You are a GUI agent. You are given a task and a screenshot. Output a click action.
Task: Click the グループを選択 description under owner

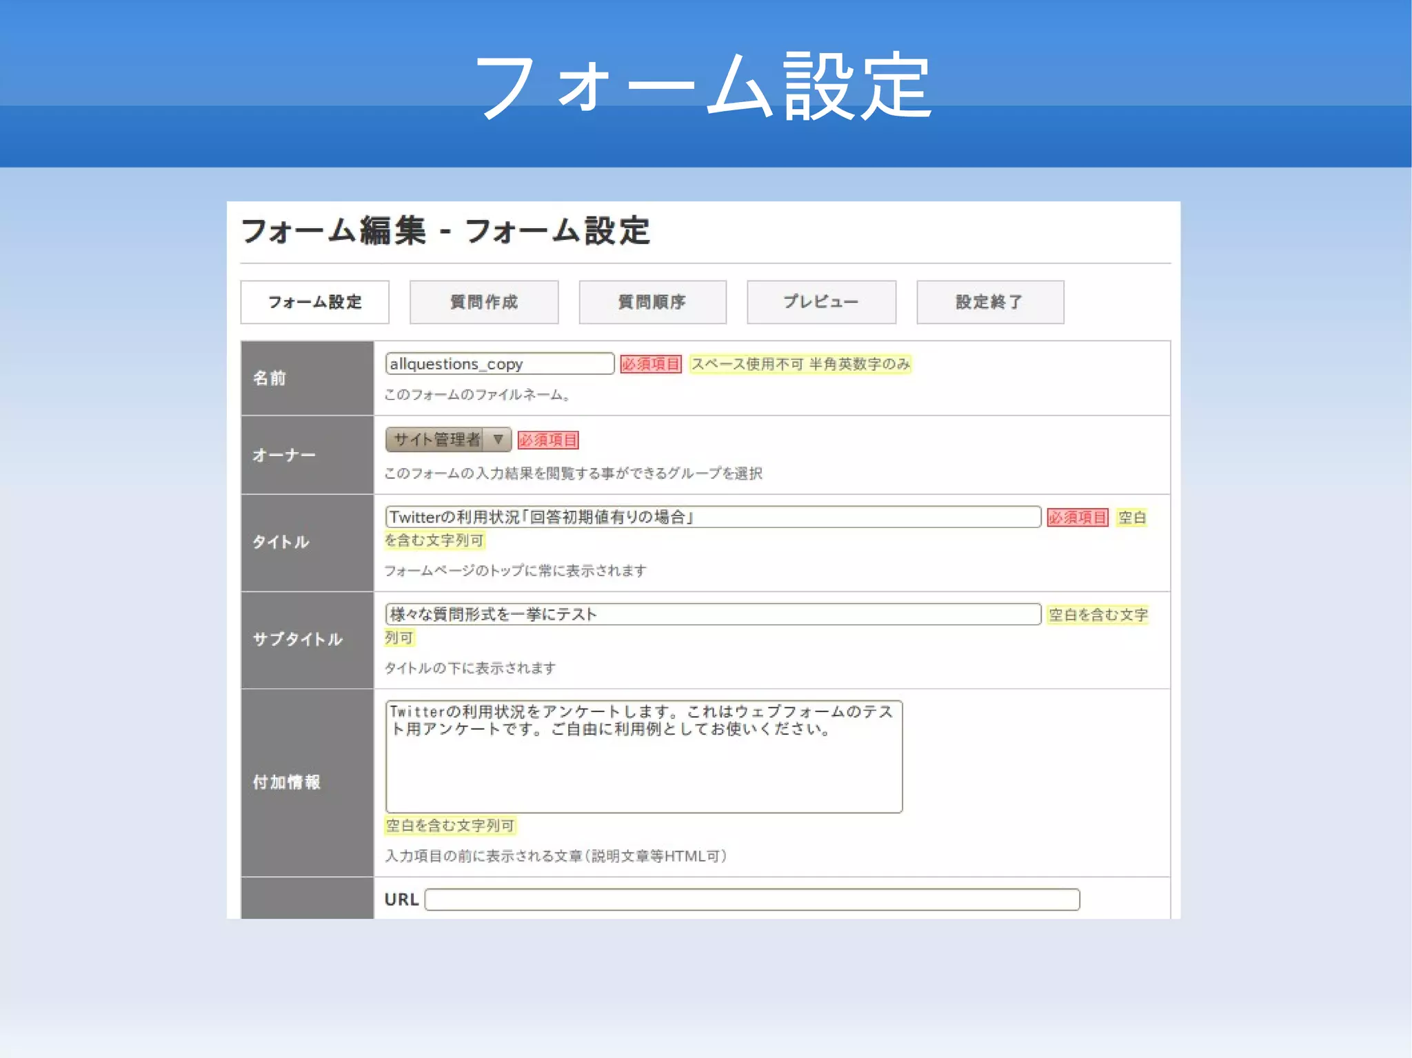[573, 474]
